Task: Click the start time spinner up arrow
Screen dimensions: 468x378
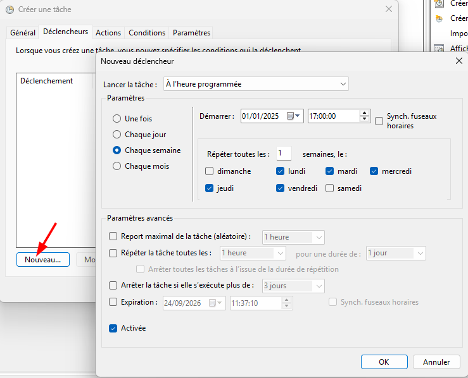Action: (x=364, y=113)
